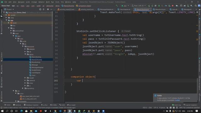Expand the androidTest folder
This screenshot has width=201, height=113.
coord(11,31)
